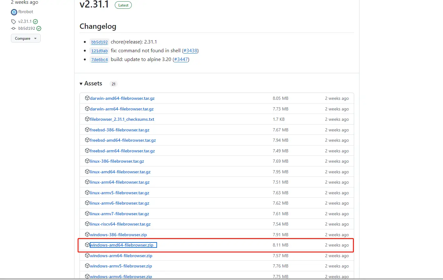Select commit link 121d9ab
443x280 pixels.
(x=99, y=51)
